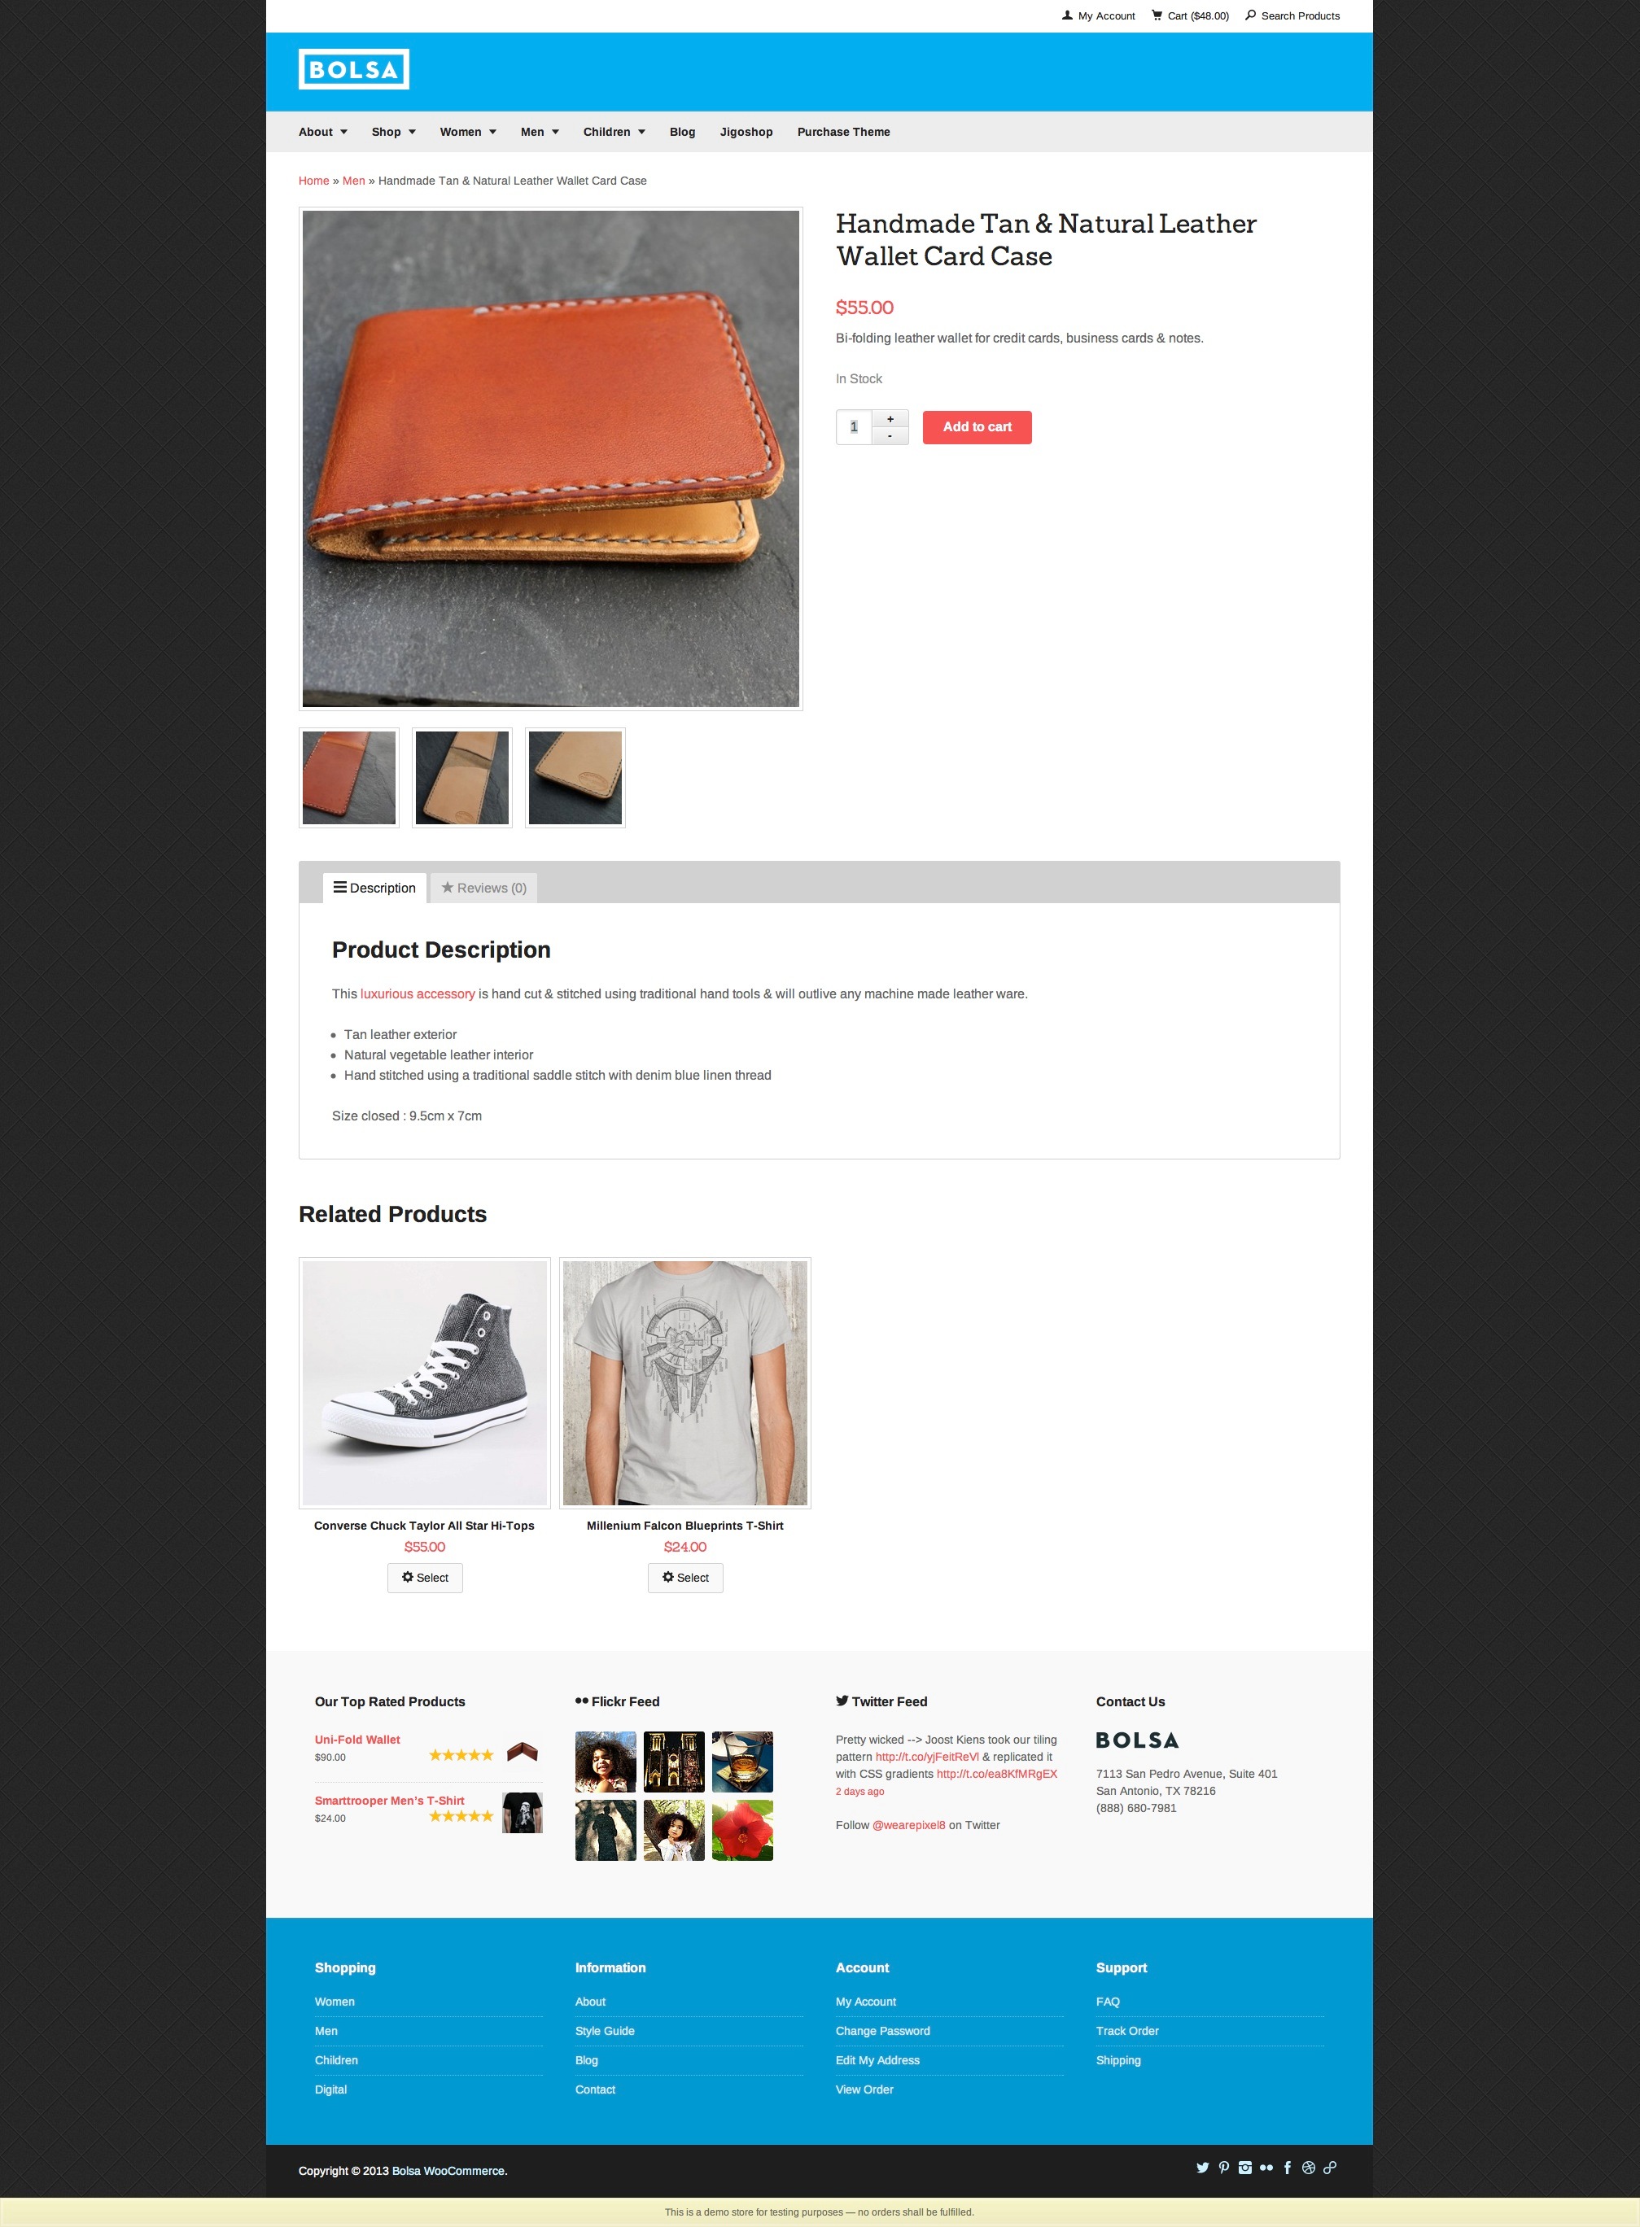Select the Converse Chuck Taylor product
The width and height of the screenshot is (1640, 2227).
[x=425, y=1578]
